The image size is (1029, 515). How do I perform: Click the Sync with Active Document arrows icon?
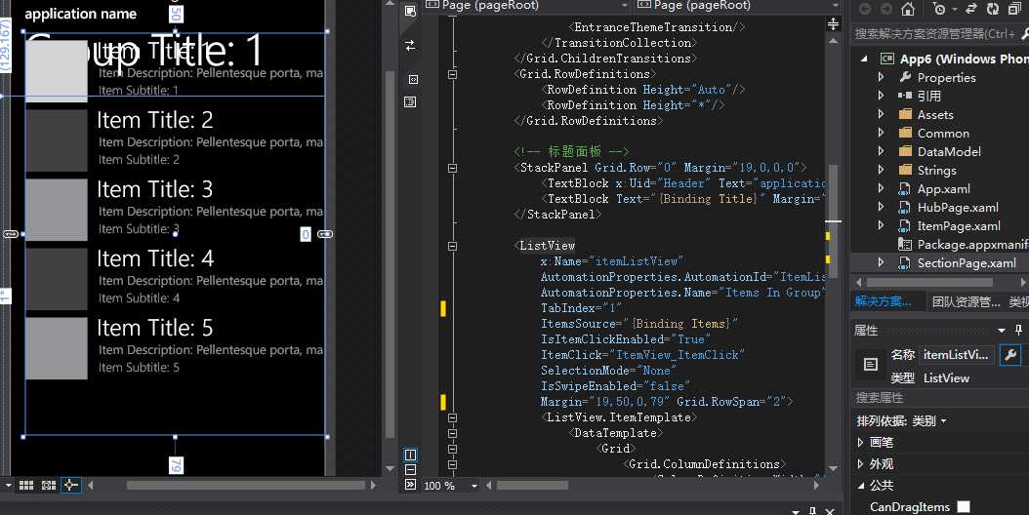971,9
